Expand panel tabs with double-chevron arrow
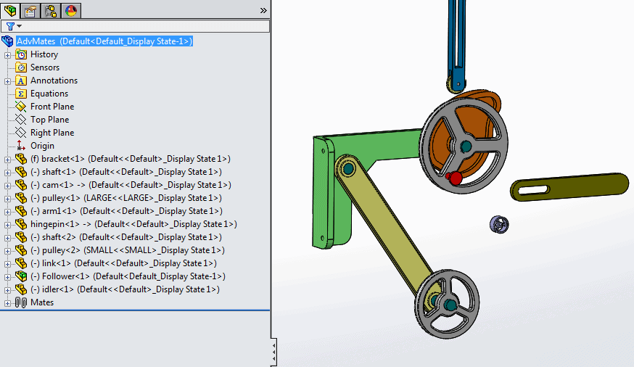The width and height of the screenshot is (634, 367). click(x=263, y=10)
